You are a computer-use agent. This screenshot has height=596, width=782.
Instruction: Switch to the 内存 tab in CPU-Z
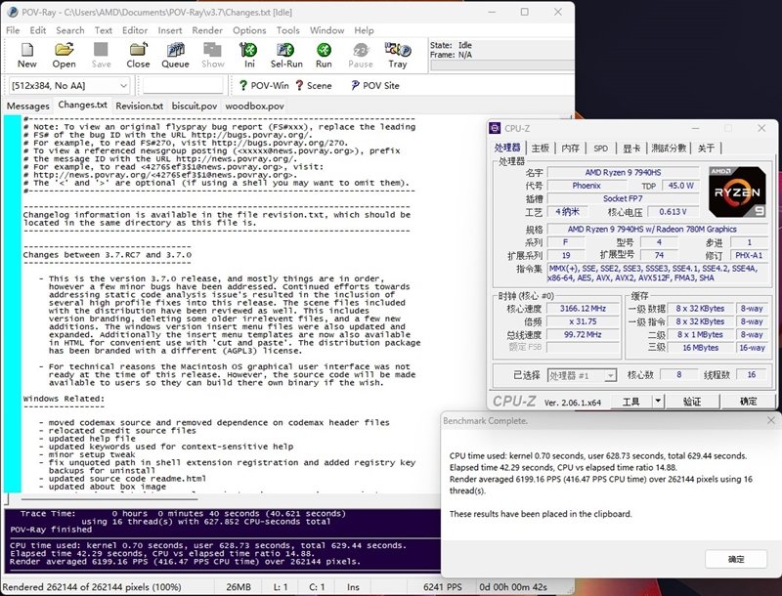click(x=570, y=149)
